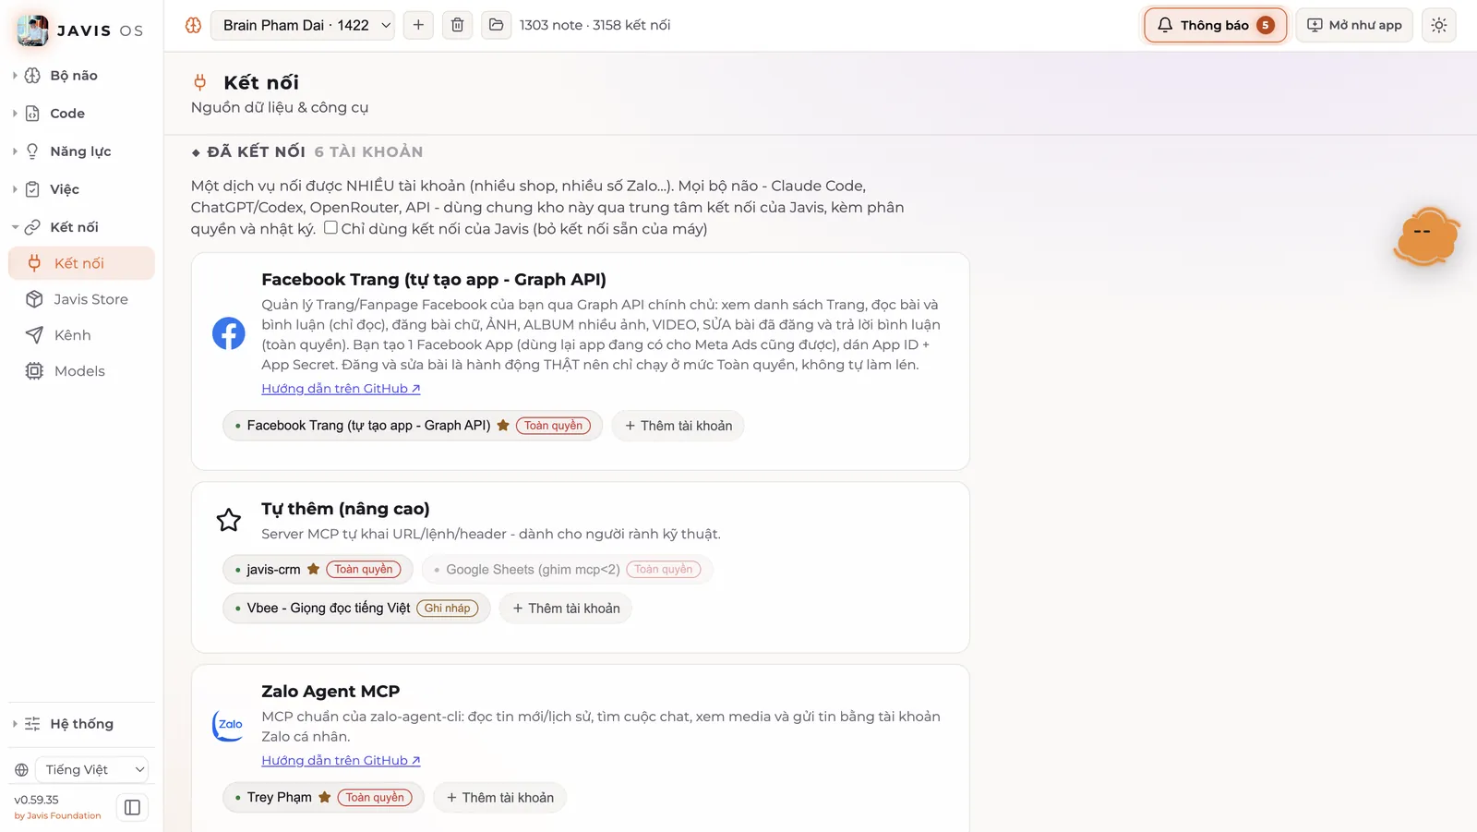Click the JAVIS OS logo avatar
Screen dimensions: 1477x832
click(x=33, y=30)
